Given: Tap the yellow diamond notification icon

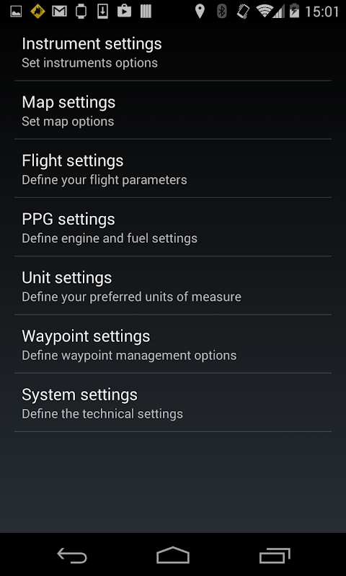Looking at the screenshot, I should (37, 12).
